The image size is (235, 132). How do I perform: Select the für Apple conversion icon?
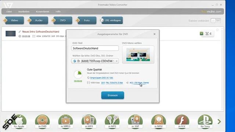19,121
